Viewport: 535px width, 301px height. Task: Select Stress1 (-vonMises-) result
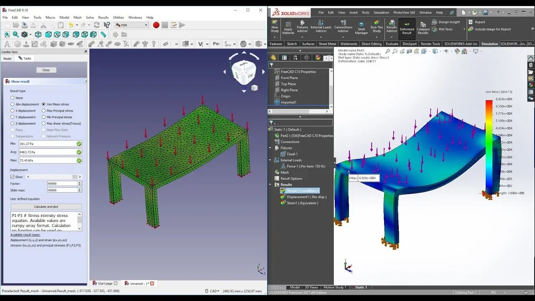point(300,191)
